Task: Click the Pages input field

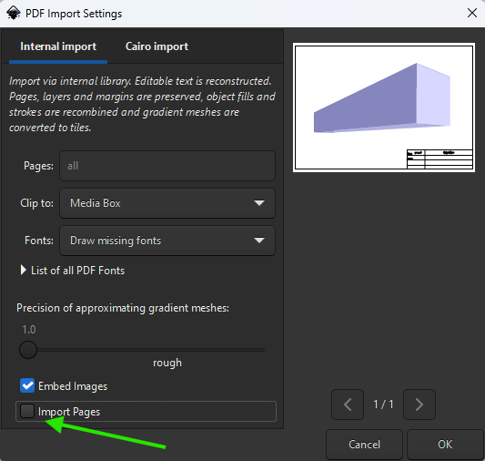Action: click(x=167, y=166)
